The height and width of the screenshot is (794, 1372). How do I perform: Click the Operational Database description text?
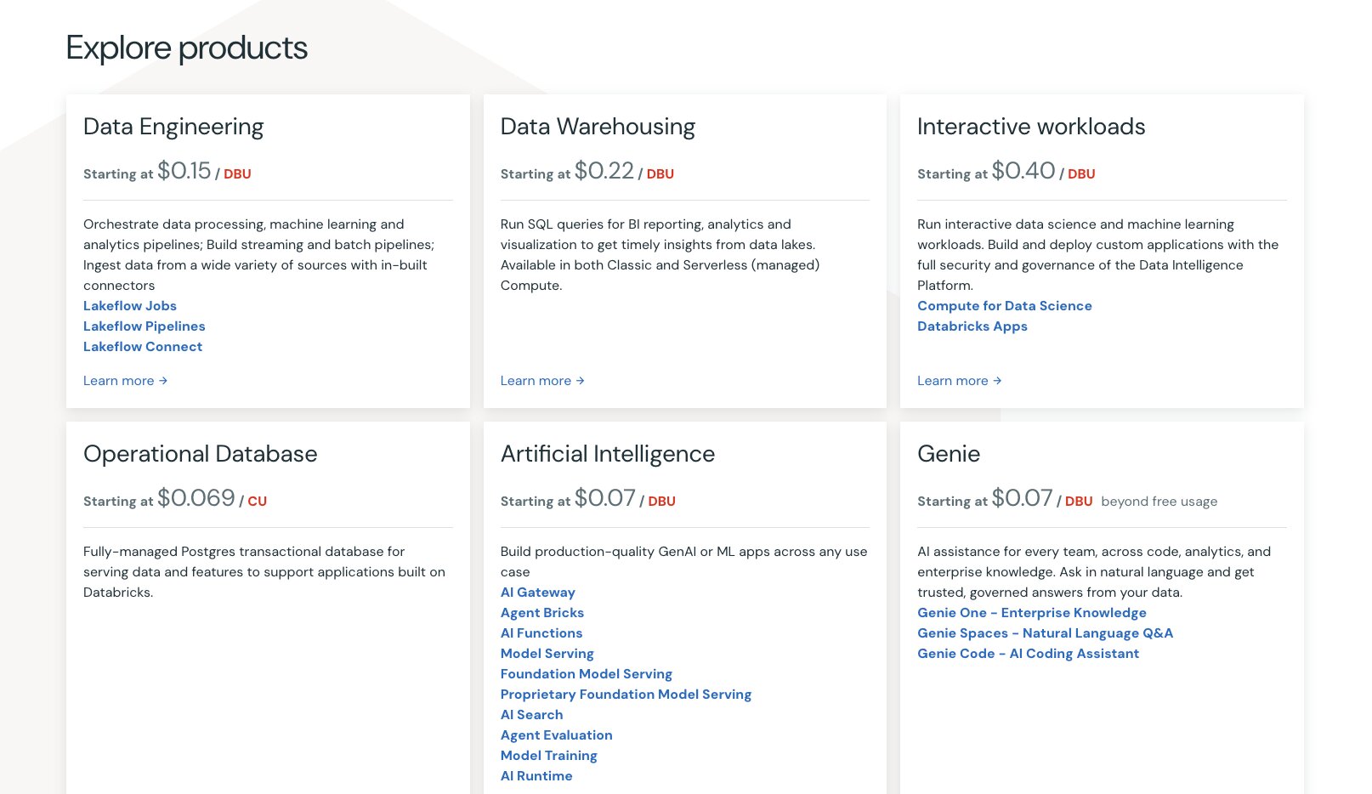(264, 572)
